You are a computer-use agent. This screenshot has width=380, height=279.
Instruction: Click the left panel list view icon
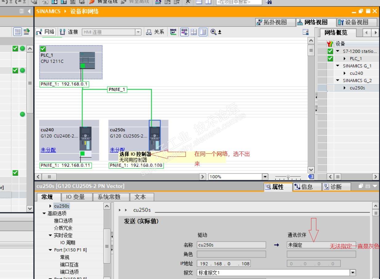[x=18, y=31]
